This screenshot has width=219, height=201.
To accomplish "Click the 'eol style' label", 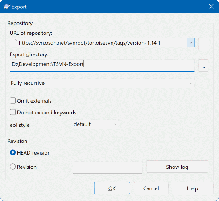I will coord(20,125).
